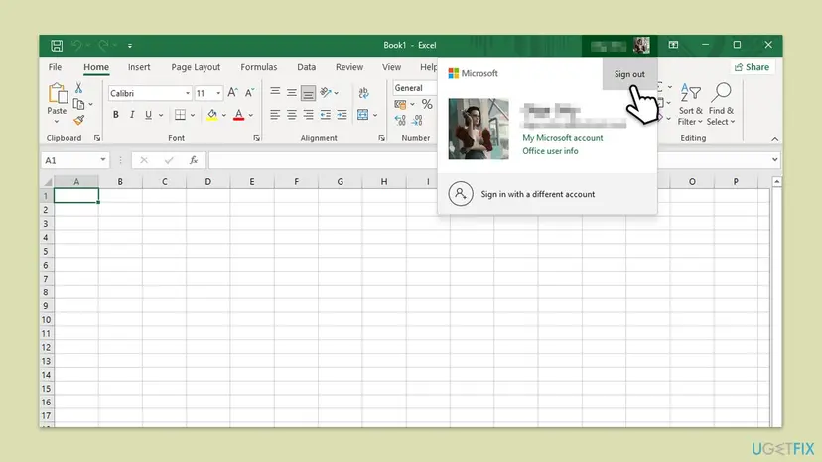Click Sign in with a different account
Viewport: 822px width, 462px height.
point(547,194)
